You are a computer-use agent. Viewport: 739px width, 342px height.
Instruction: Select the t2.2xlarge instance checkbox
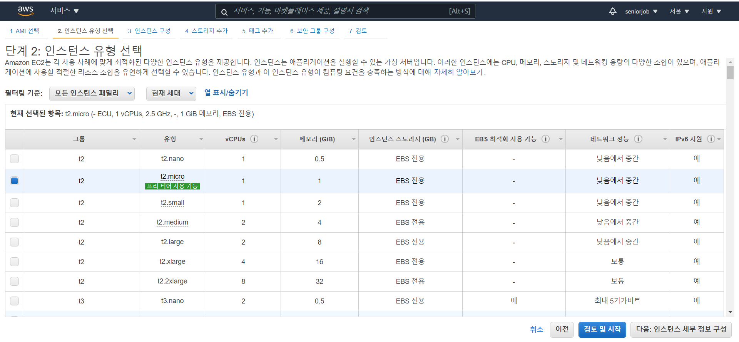tap(14, 281)
